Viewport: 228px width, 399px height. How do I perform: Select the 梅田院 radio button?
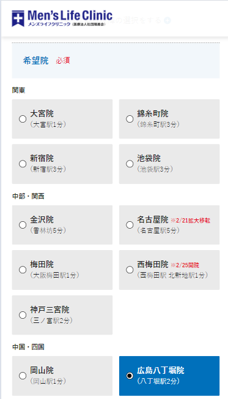[23, 270]
